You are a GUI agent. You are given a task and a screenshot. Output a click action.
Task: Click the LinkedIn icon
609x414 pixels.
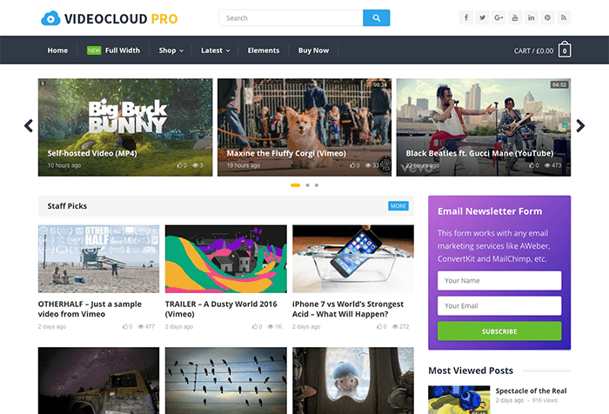[x=531, y=17]
